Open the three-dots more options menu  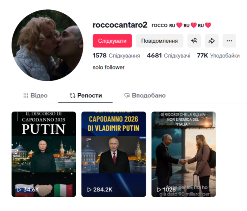pos(229,41)
